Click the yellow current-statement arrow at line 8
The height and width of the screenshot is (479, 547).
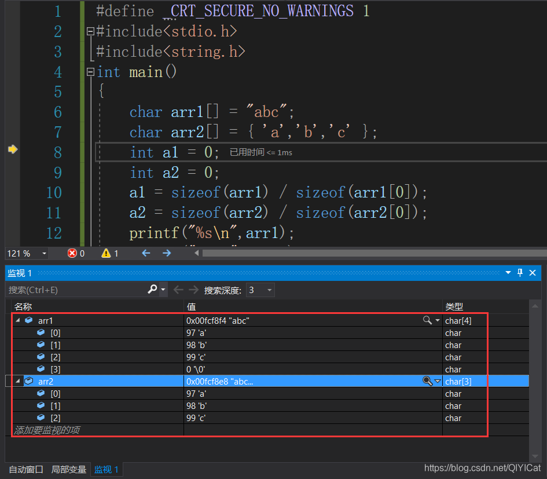[x=13, y=149]
